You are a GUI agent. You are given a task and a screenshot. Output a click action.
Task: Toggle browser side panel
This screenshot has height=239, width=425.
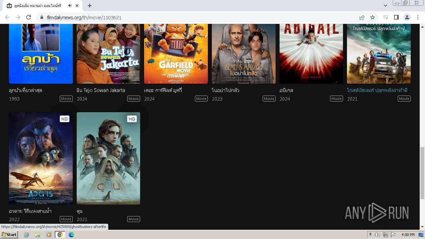coord(396,17)
